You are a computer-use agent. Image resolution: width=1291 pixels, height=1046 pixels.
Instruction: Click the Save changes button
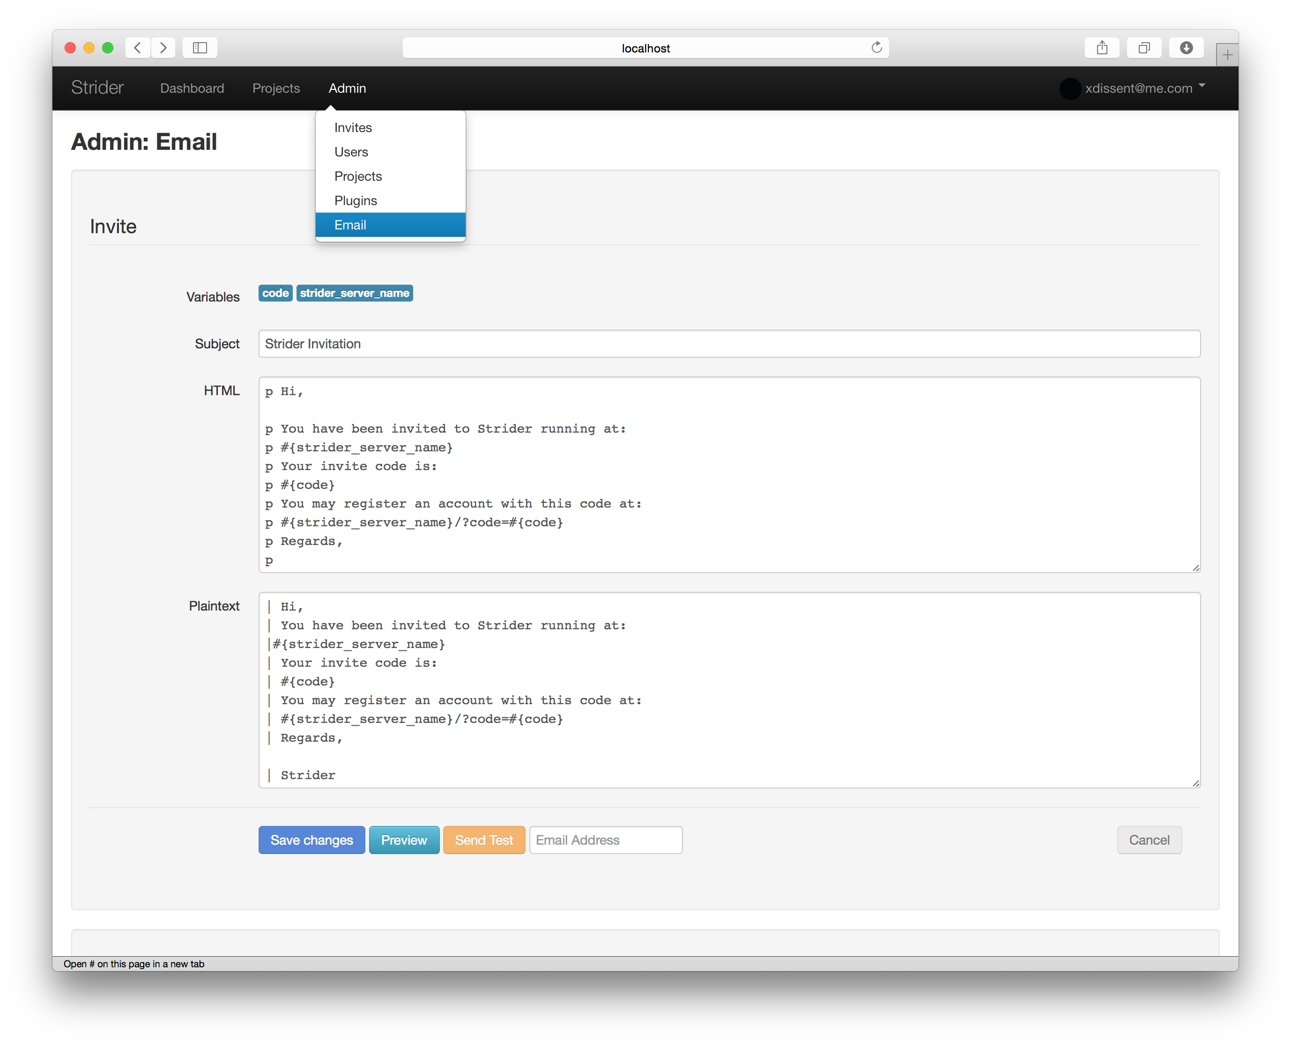pyautogui.click(x=312, y=840)
